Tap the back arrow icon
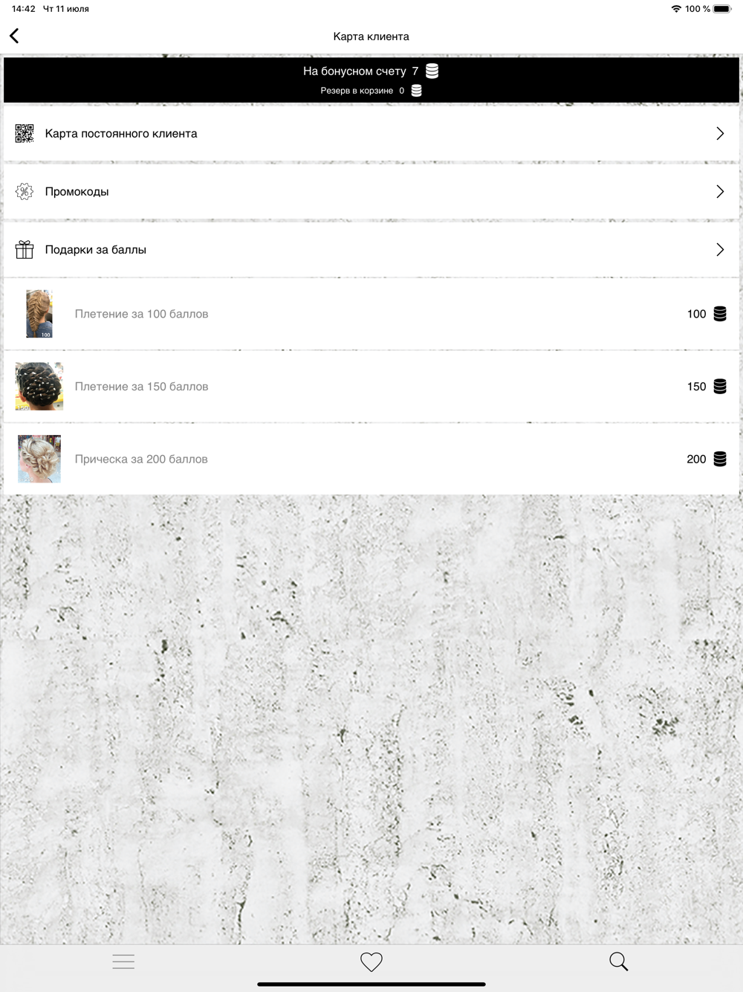This screenshot has height=992, width=743. click(x=14, y=36)
